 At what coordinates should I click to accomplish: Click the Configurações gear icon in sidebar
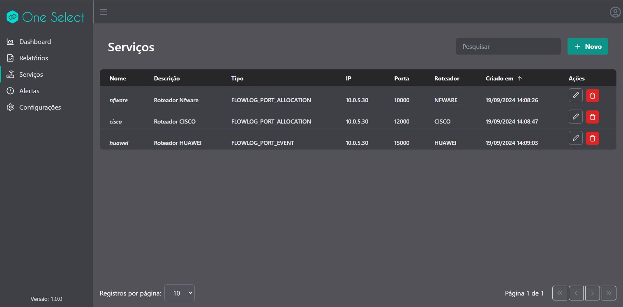coord(11,107)
